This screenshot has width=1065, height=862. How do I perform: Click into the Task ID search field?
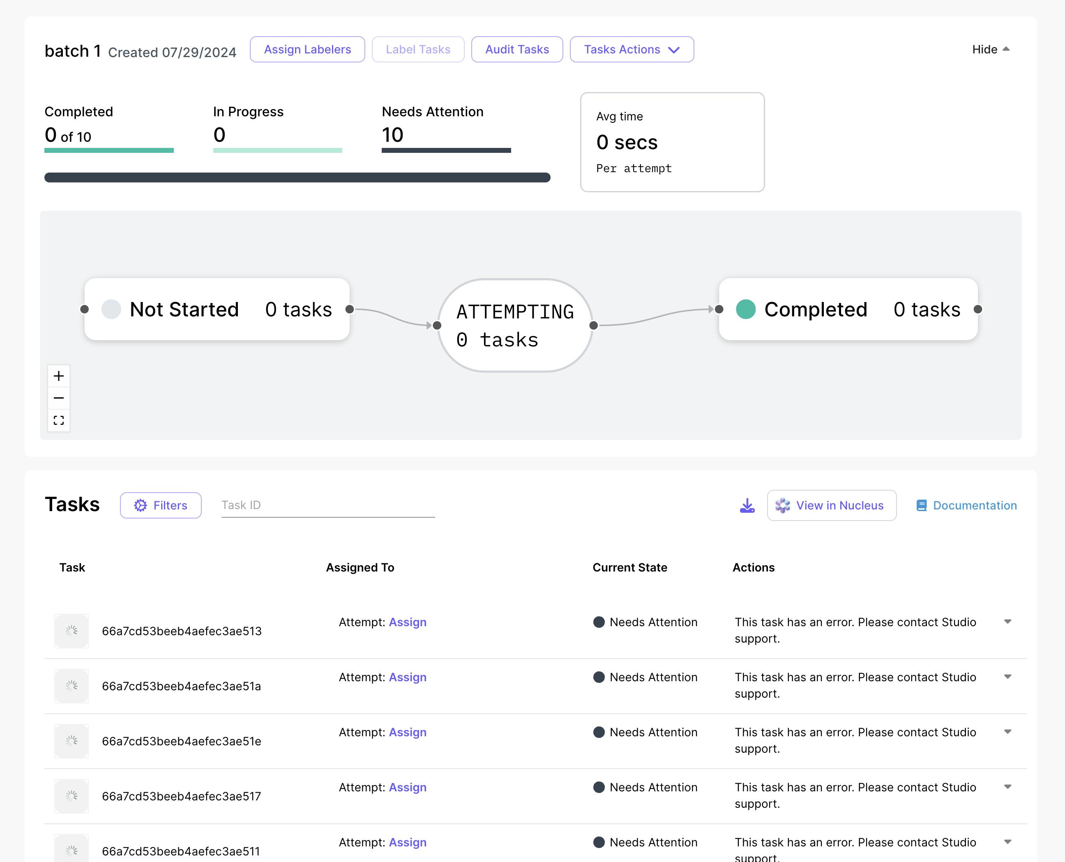[x=328, y=505]
